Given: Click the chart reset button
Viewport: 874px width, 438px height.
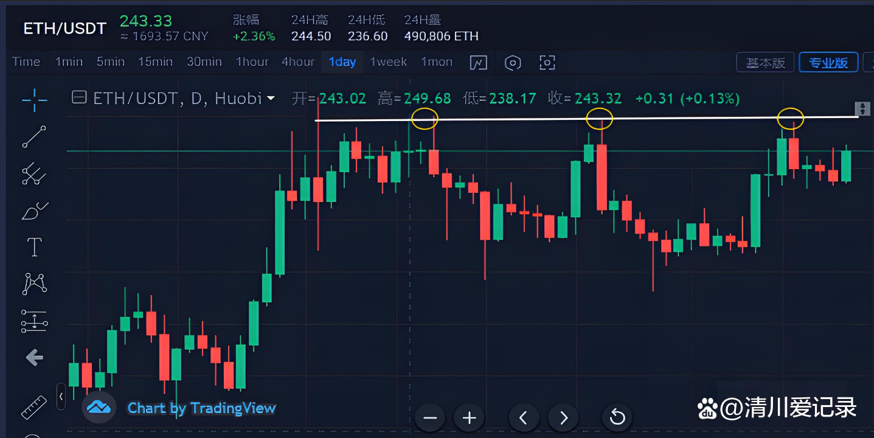Looking at the screenshot, I should click(x=617, y=417).
